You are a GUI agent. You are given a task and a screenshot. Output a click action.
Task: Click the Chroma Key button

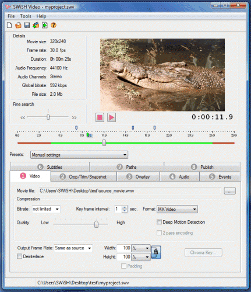(203, 252)
